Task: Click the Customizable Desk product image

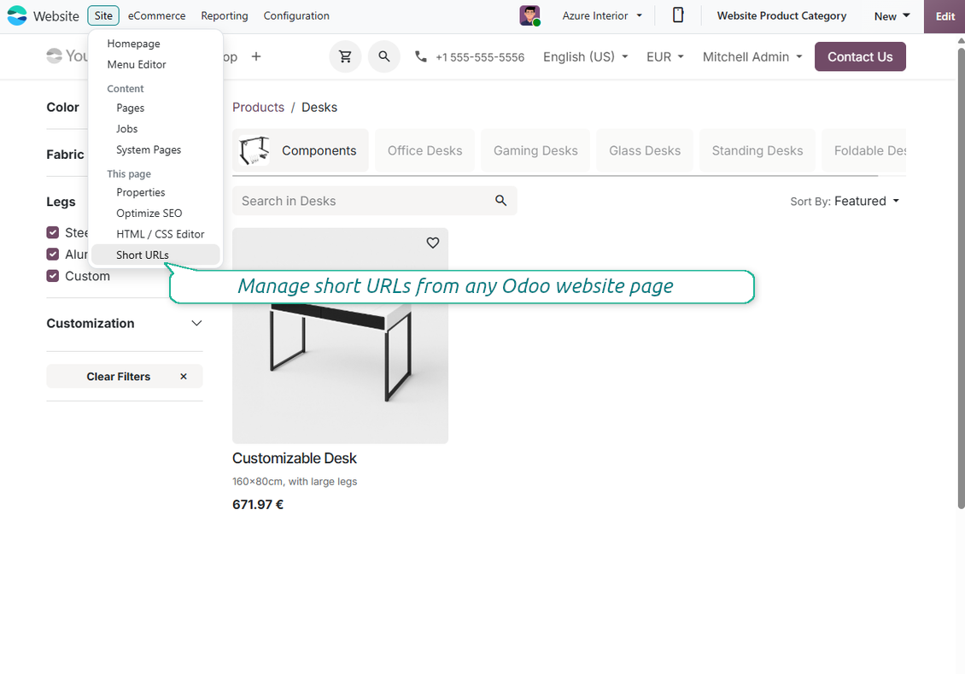Action: click(x=341, y=336)
